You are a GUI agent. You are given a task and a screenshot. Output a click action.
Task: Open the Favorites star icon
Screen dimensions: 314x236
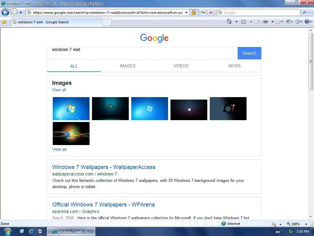click(4, 22)
